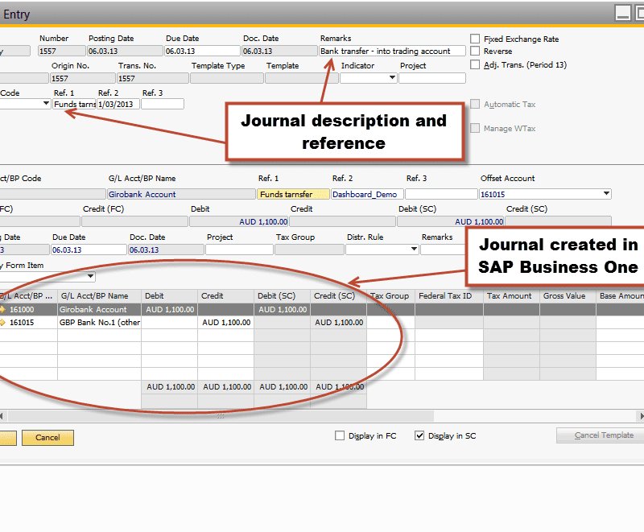Click the line-level Project field
This screenshot has width=644, height=532.
tap(239, 250)
